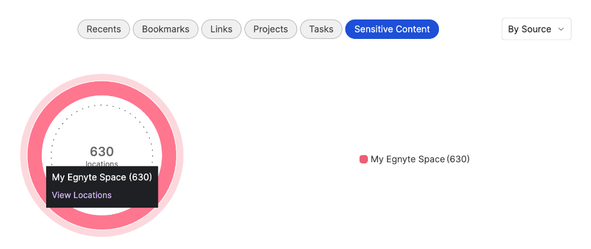Go to the Projects tab
Viewport: 591px width, 249px height.
pos(270,29)
